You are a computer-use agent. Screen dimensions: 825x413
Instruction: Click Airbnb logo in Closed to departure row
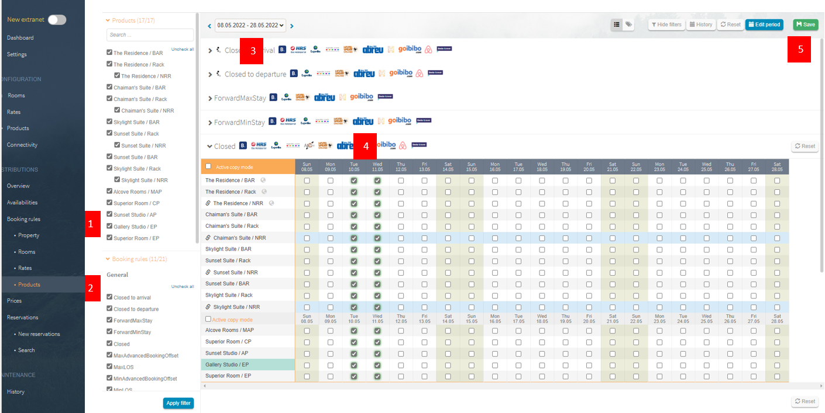click(x=419, y=74)
